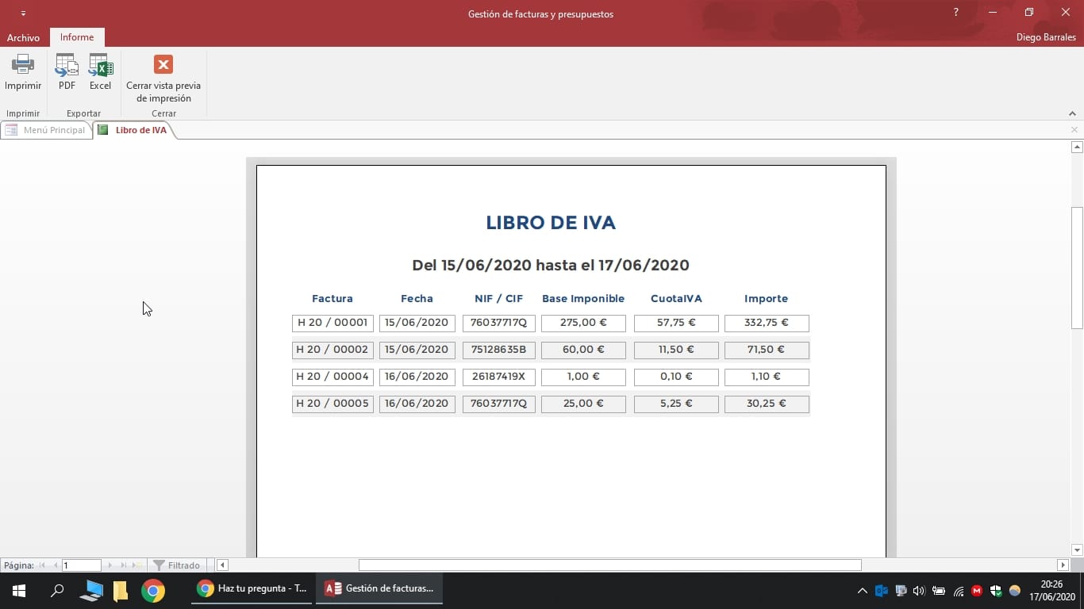Screen dimensions: 1084x609
Task: Click the total amount 30,25 €
Action: click(x=767, y=404)
